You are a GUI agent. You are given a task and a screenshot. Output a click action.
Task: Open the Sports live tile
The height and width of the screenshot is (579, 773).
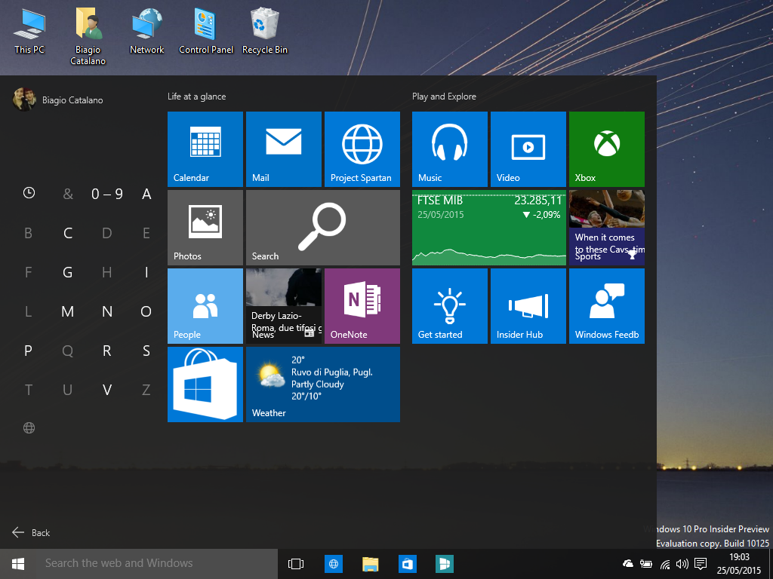point(606,228)
